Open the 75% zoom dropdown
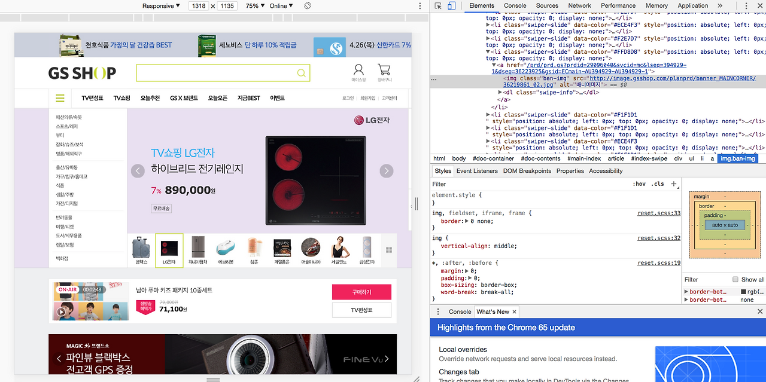This screenshot has height=382, width=766. [x=254, y=6]
